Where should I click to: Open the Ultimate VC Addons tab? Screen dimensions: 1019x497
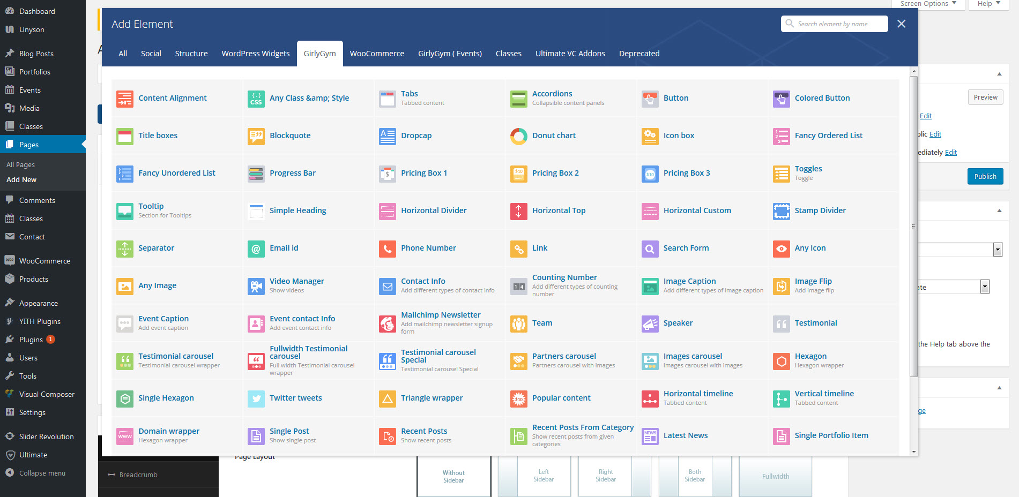(x=570, y=54)
